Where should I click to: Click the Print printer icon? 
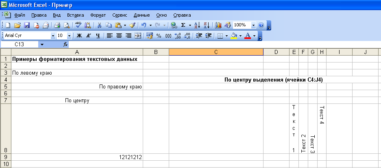[x=46, y=25]
